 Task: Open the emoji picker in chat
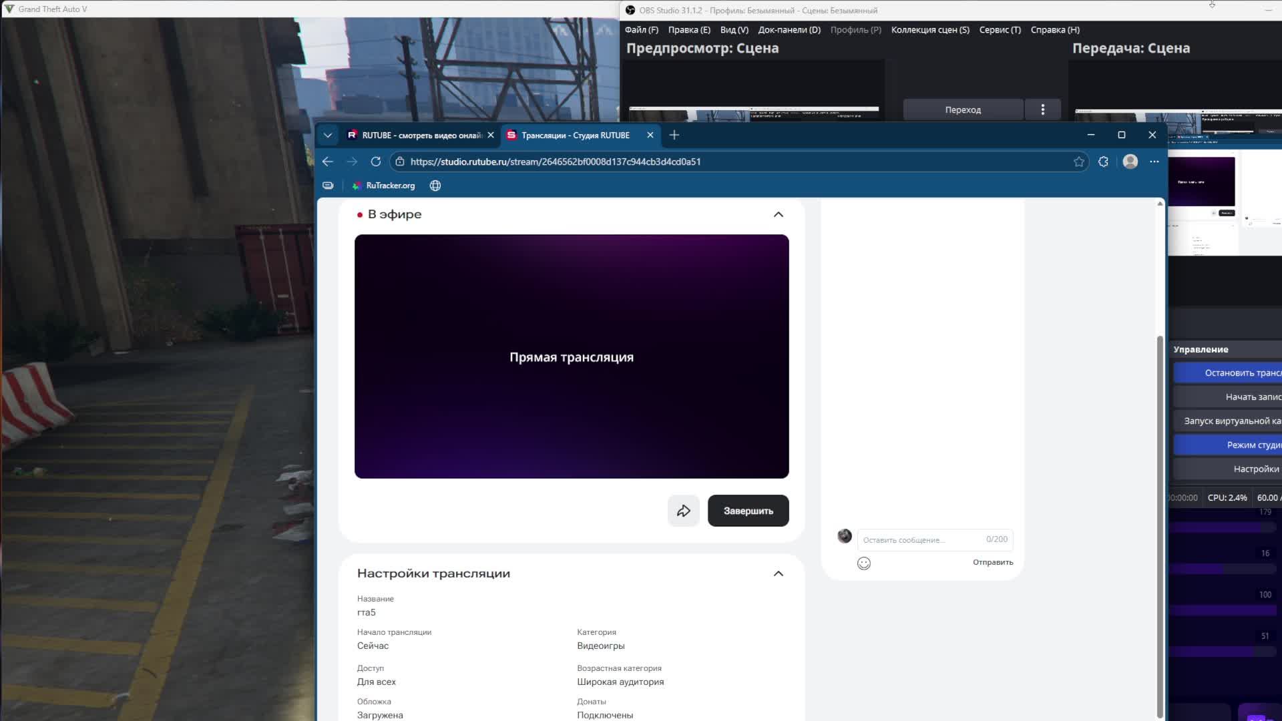(863, 563)
